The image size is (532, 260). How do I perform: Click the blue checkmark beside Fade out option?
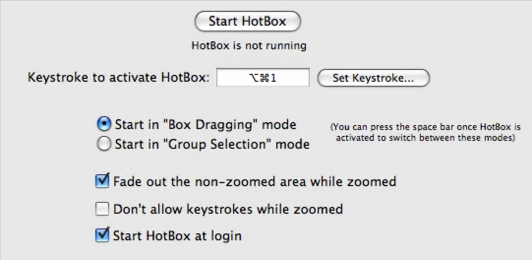[x=102, y=181]
